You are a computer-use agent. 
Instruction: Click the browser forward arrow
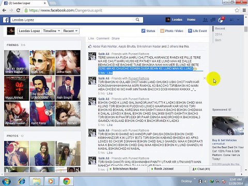click(11, 10)
